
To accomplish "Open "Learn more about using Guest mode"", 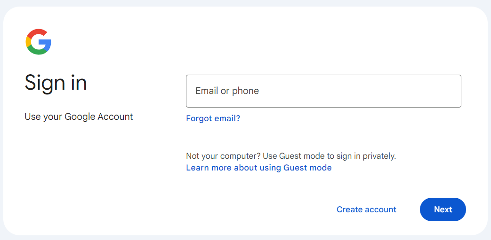I will point(258,168).
